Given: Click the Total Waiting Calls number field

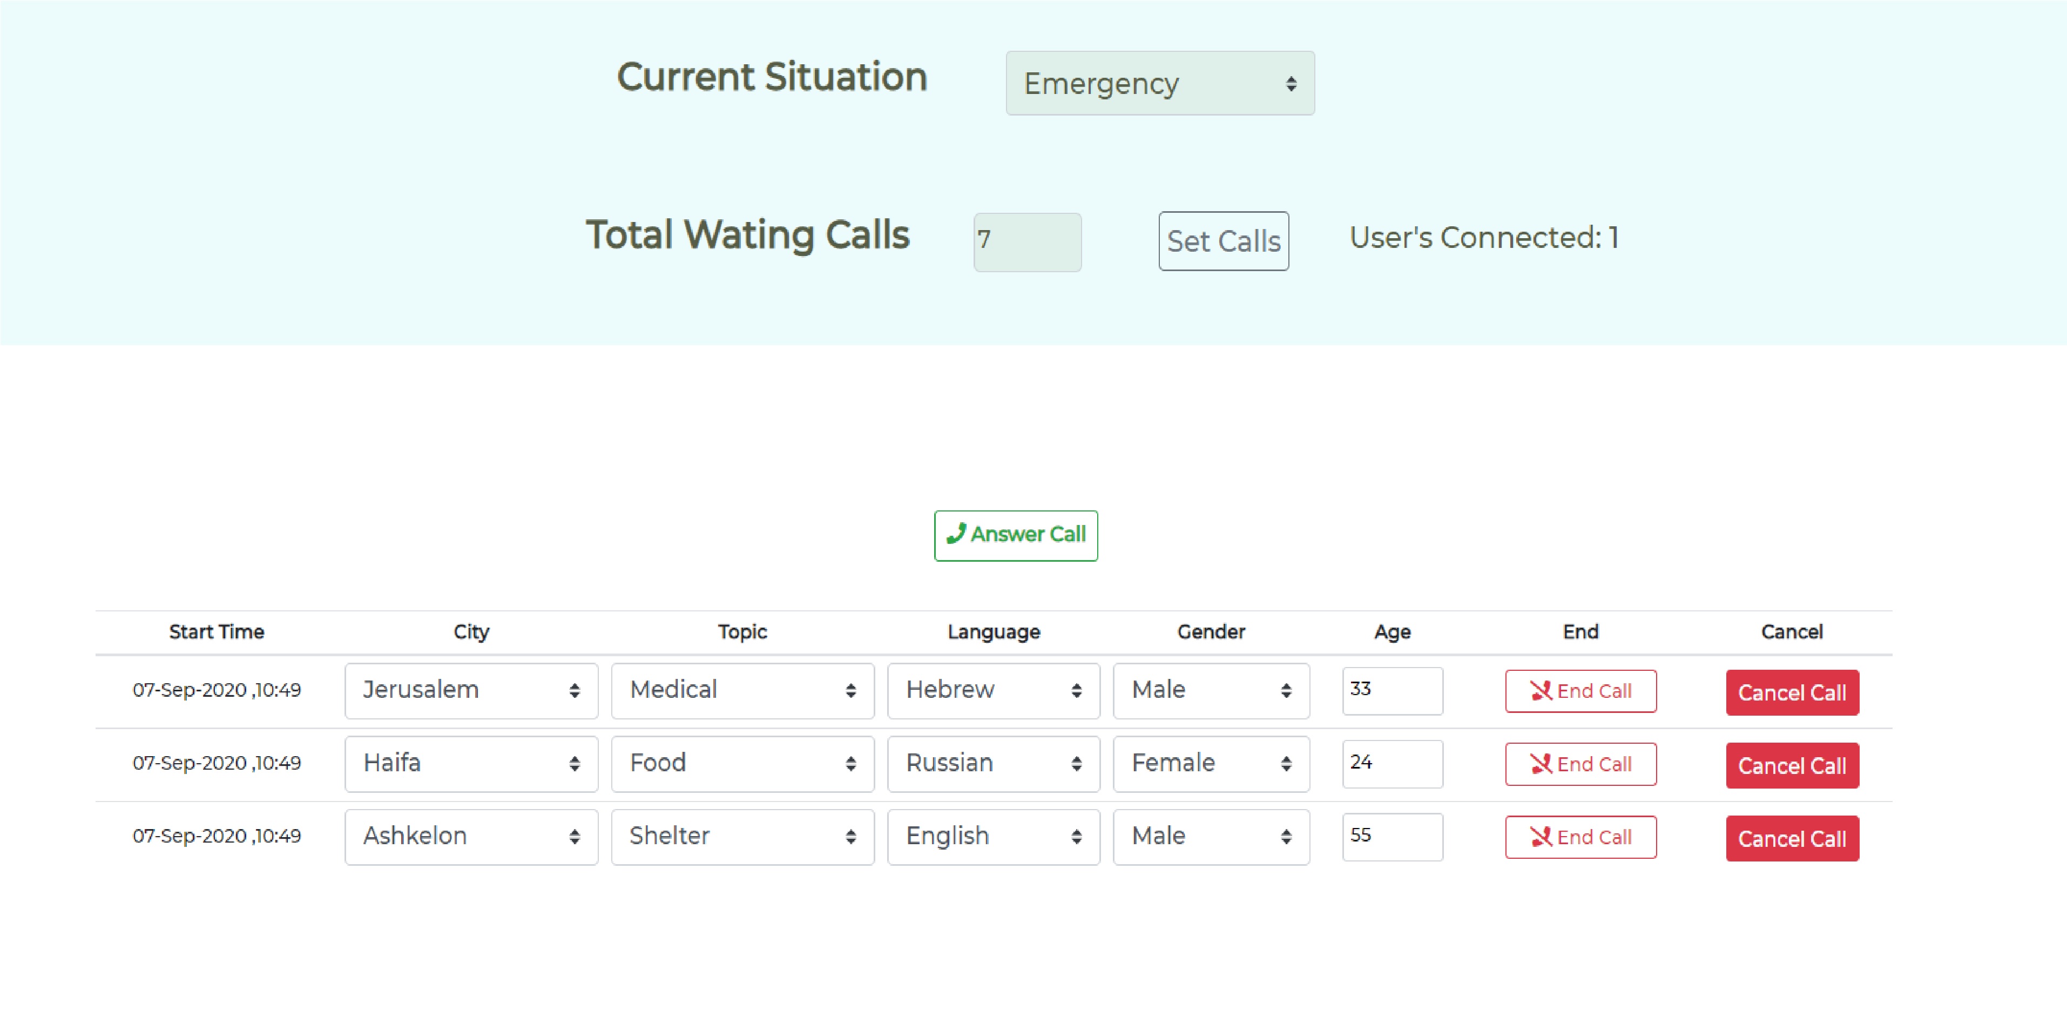Looking at the screenshot, I should 1027,241.
